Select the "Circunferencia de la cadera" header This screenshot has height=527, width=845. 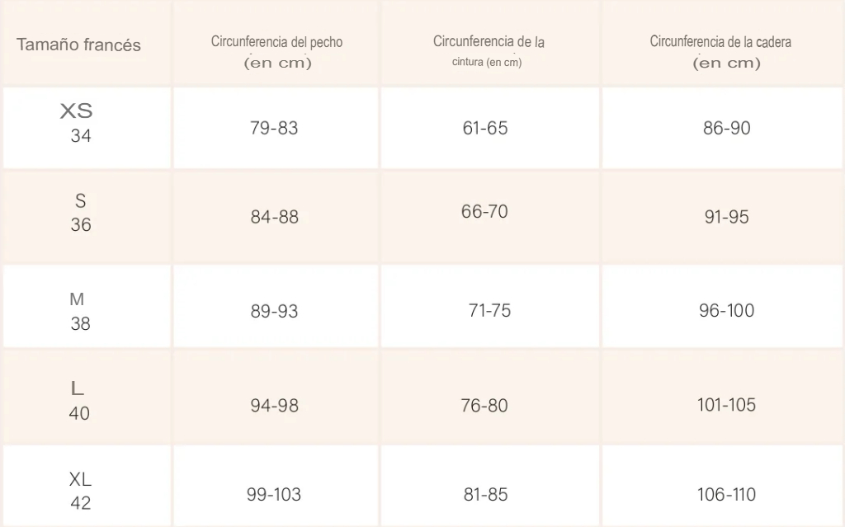(x=720, y=51)
